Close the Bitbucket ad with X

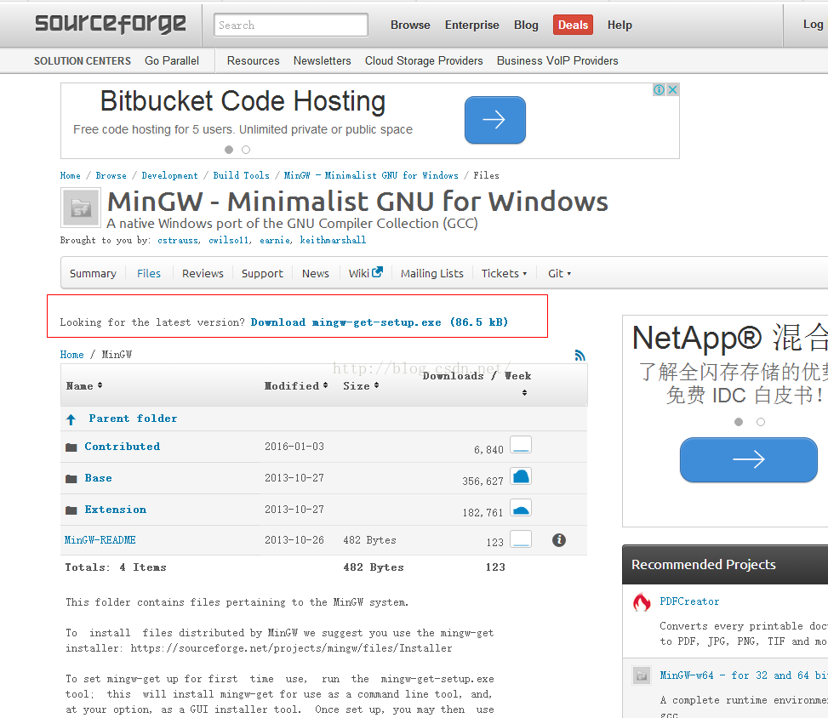673,90
